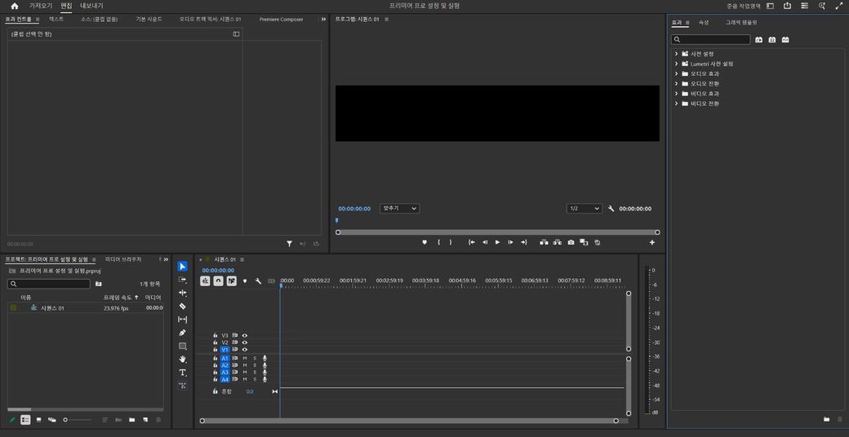
Task: Select the Pen tool
Action: point(183,333)
